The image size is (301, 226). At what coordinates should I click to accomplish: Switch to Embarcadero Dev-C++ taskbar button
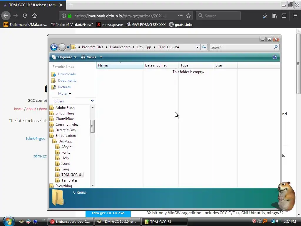[x=71, y=222]
